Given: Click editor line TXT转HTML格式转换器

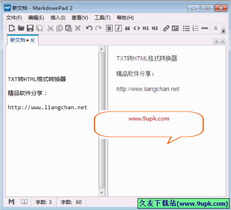Looking at the screenshot, I should click(37, 79).
